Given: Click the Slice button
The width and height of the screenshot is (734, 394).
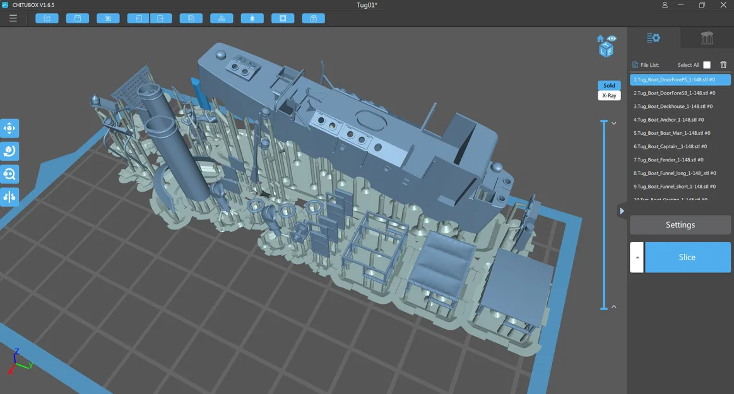Looking at the screenshot, I should (x=688, y=257).
